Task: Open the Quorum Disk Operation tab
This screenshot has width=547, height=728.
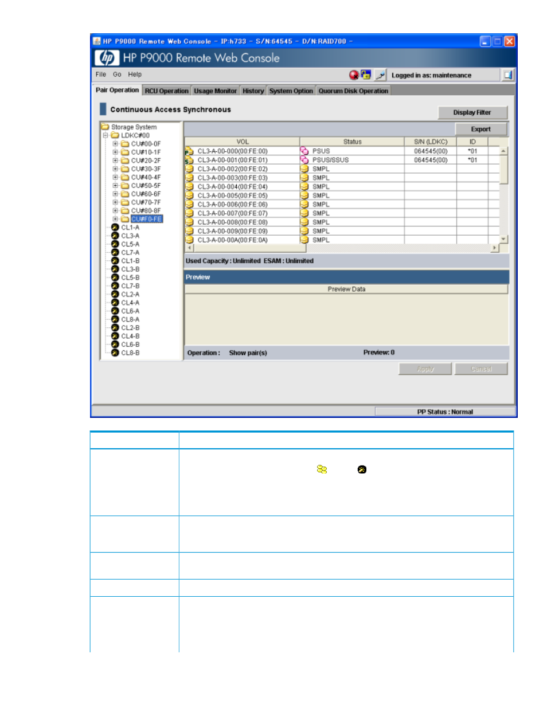Action: 353,91
